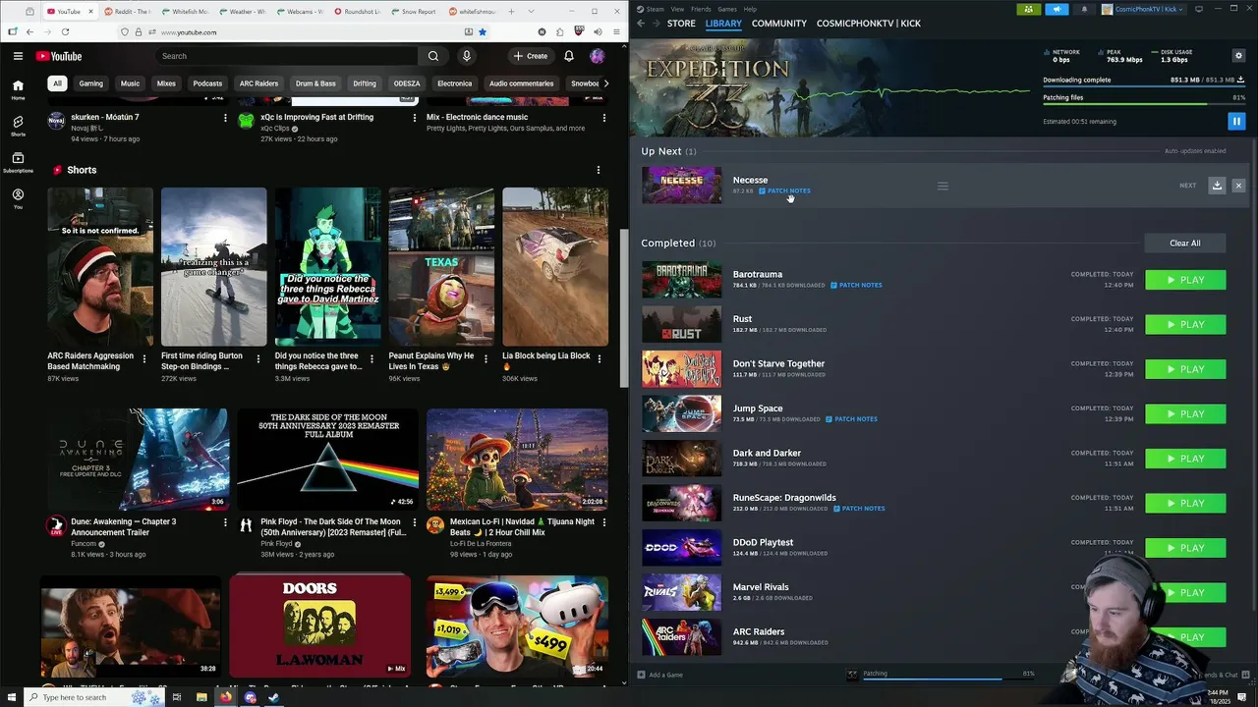The height and width of the screenshot is (707, 1258).
Task: Open the CosmicPhonkTV account dropdown
Action: pyautogui.click(x=1143, y=9)
